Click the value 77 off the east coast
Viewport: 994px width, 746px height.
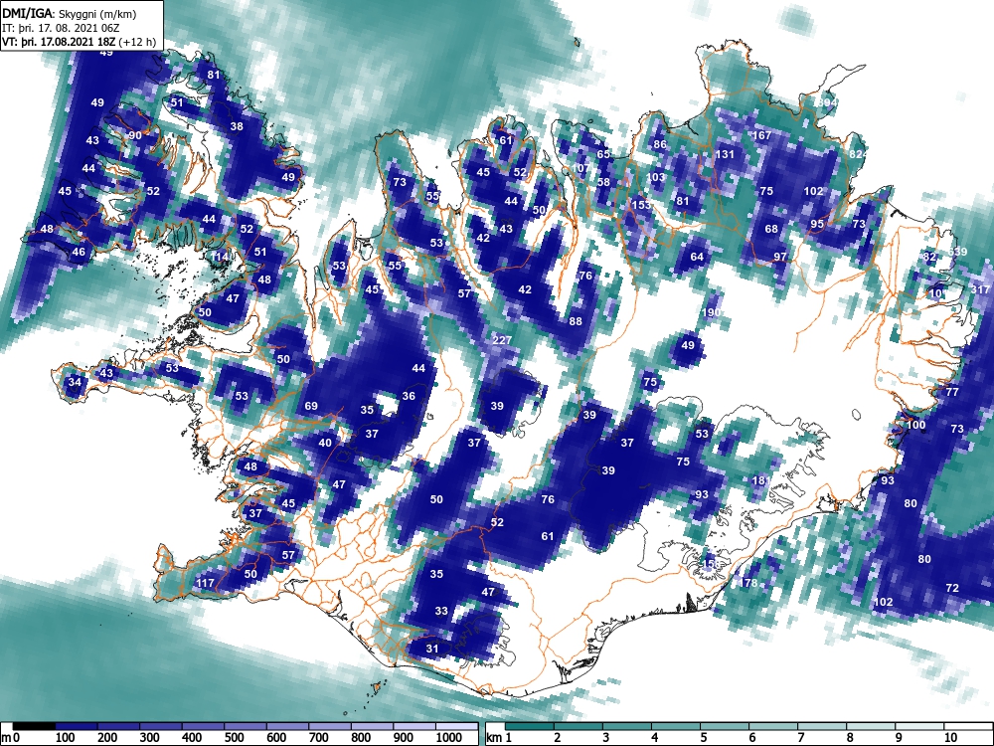point(952,392)
